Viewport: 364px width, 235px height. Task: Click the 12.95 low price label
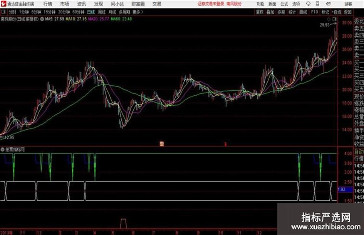(x=9, y=137)
